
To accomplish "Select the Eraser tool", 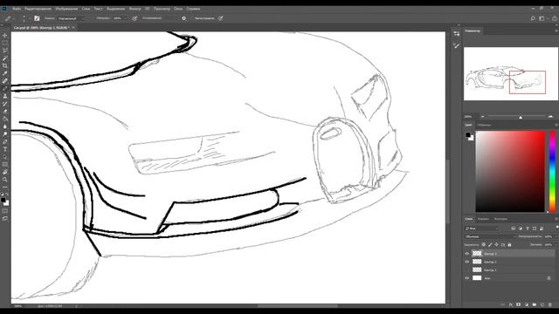I will point(4,112).
